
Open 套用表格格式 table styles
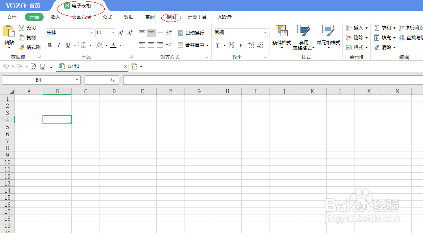pos(303,37)
